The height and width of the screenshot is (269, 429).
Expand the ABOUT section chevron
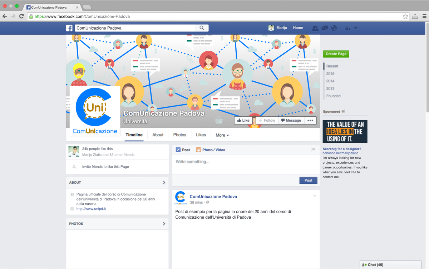164,182
